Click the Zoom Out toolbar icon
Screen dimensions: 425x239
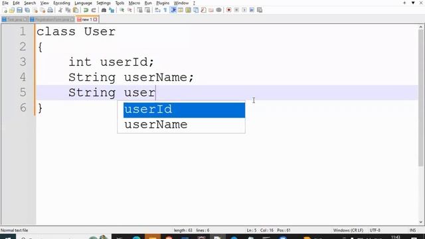[x=129, y=11]
